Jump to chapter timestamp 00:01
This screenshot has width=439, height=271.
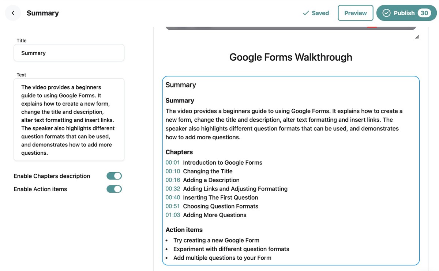coord(173,162)
